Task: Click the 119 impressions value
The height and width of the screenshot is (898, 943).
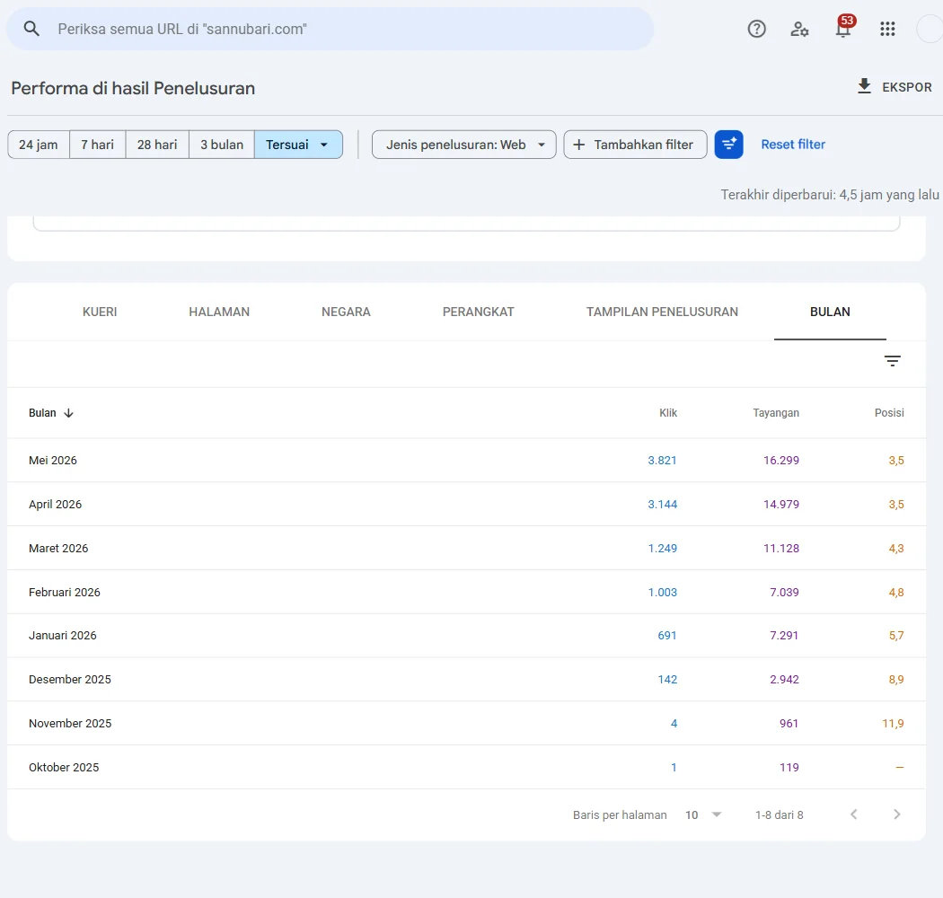Action: pos(789,768)
